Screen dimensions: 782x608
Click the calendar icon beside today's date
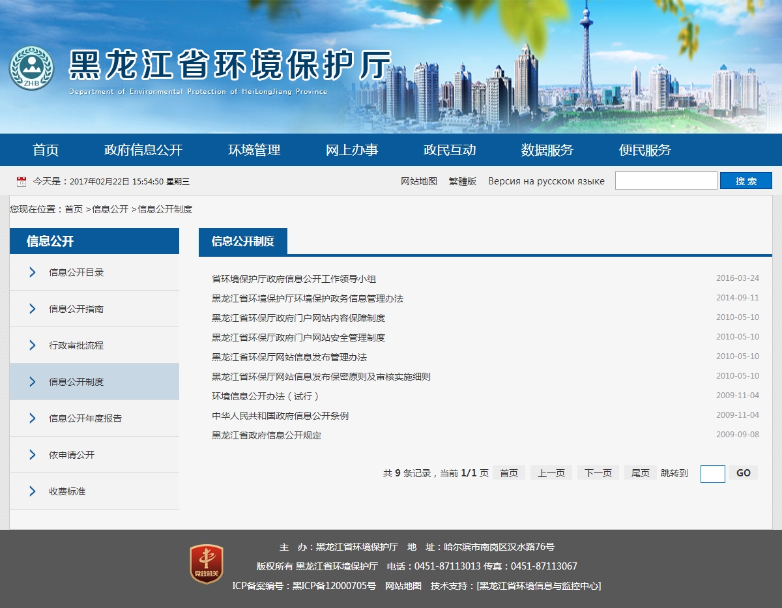coord(22,182)
